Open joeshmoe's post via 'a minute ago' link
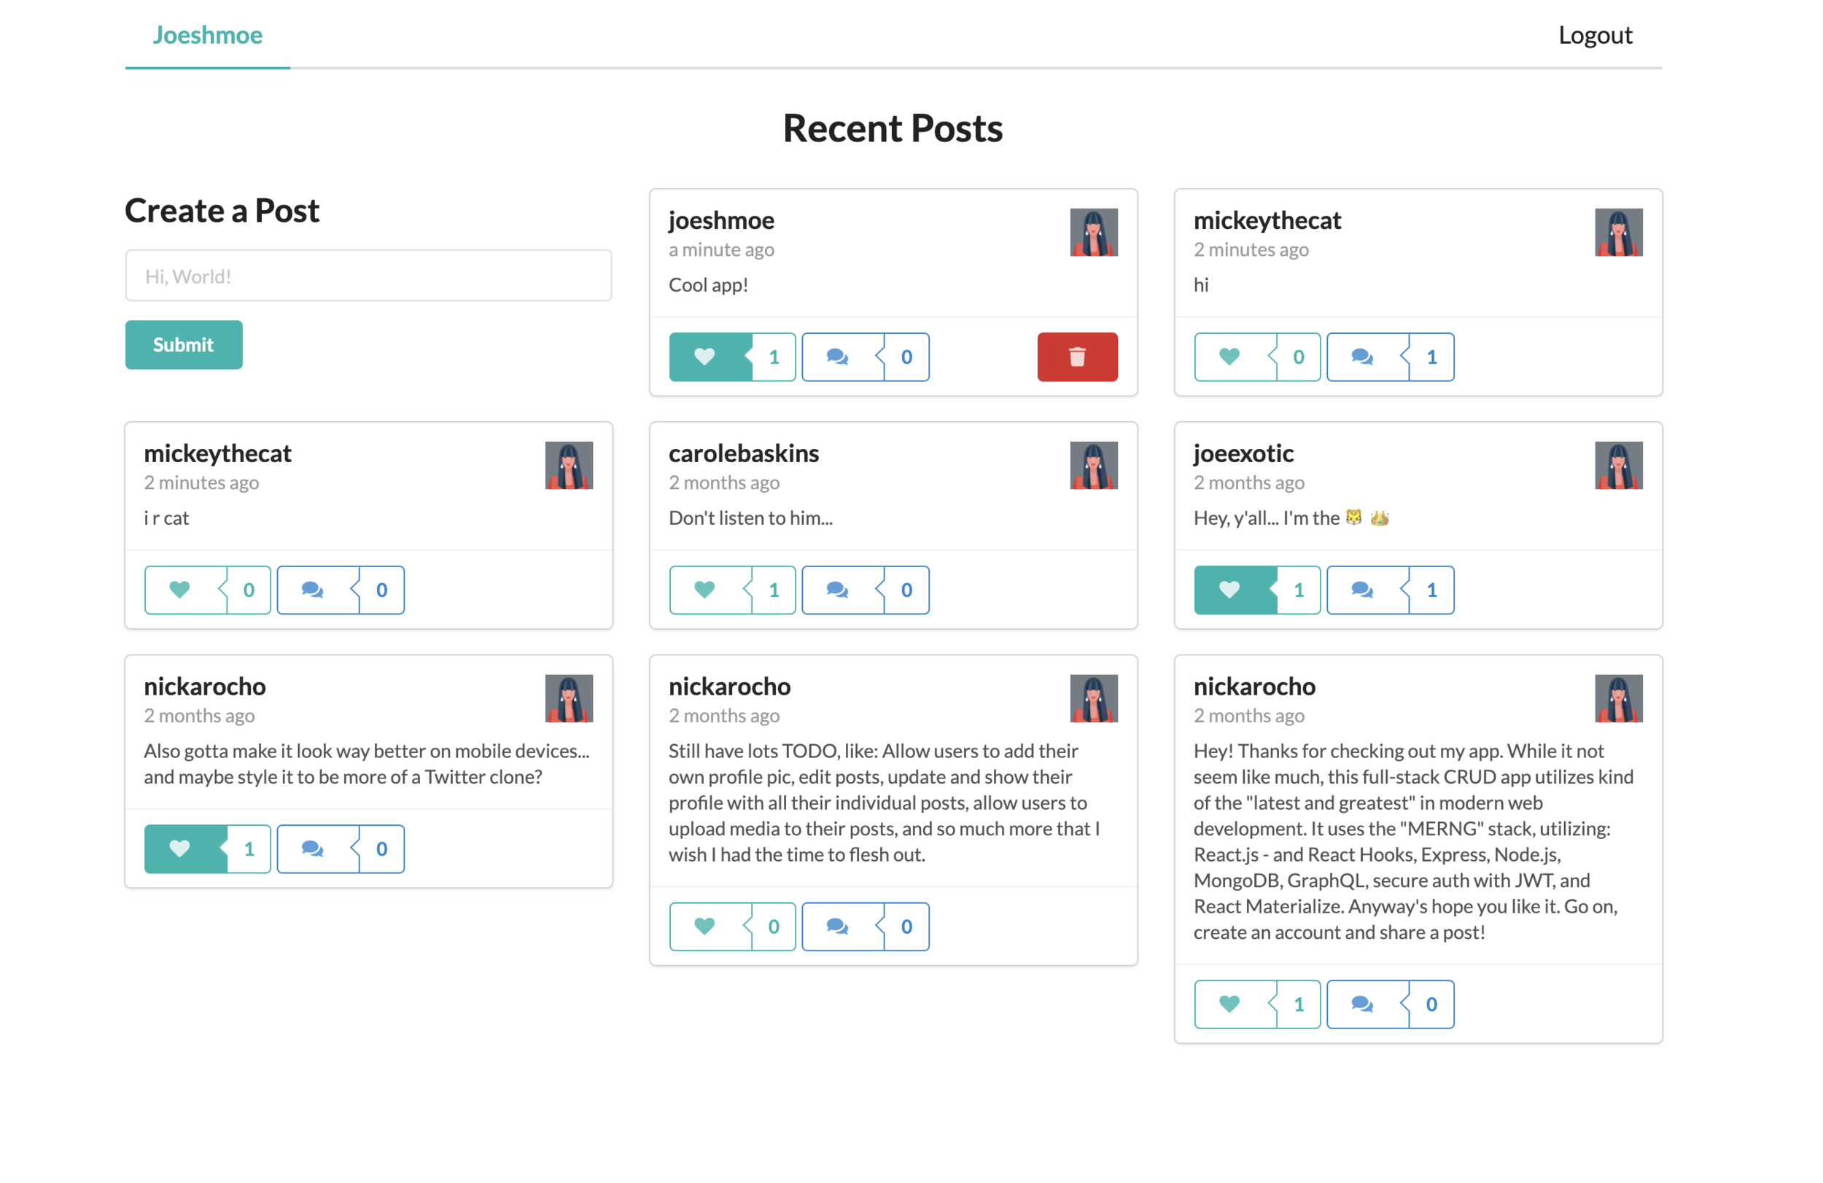Image resolution: width=1823 pixels, height=1183 pixels. coord(721,249)
